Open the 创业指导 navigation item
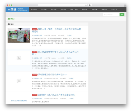132x112 pixels. (34, 10)
